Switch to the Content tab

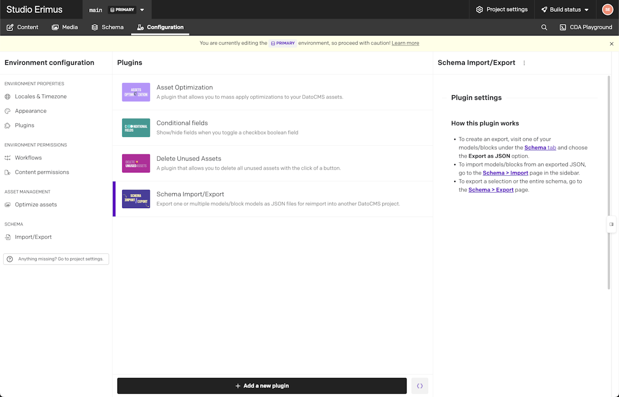tap(22, 27)
